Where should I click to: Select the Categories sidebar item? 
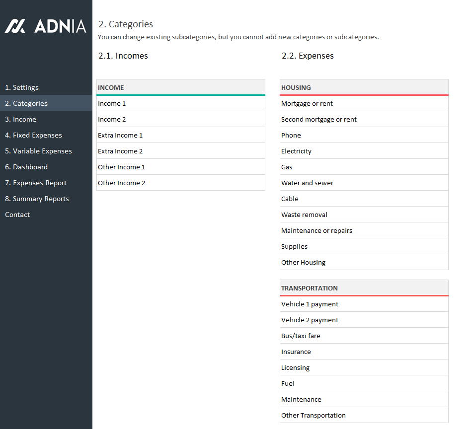pos(26,103)
